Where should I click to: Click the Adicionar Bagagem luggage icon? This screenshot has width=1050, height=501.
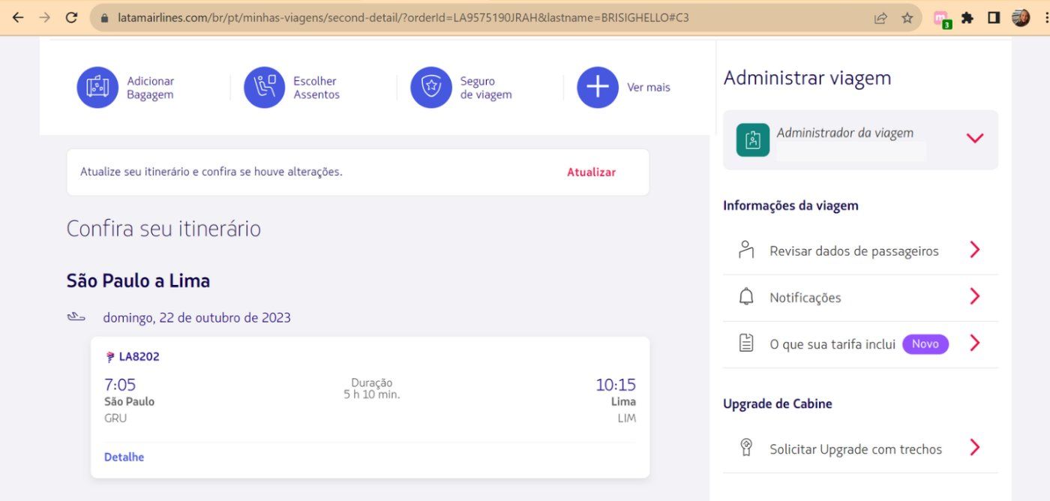click(x=97, y=88)
